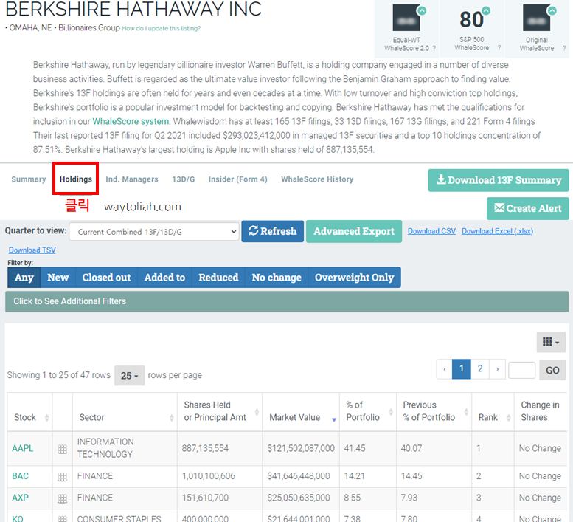
Task: Open BAC stock link
Action: [20, 476]
